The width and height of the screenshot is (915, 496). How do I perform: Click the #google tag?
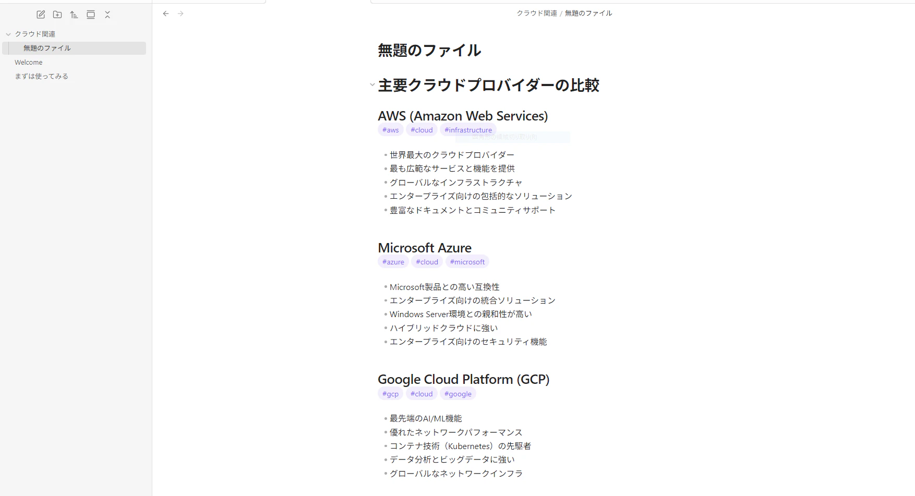tap(458, 394)
